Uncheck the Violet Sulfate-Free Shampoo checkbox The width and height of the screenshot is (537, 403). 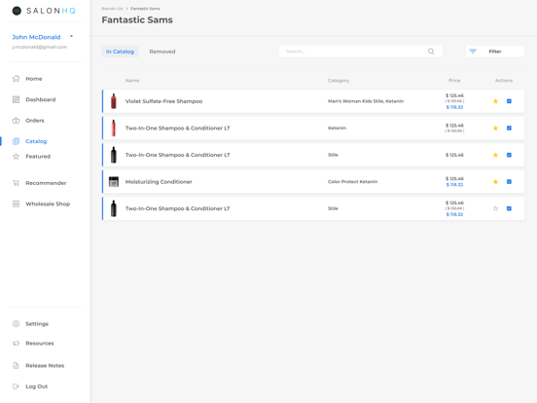pyautogui.click(x=509, y=101)
